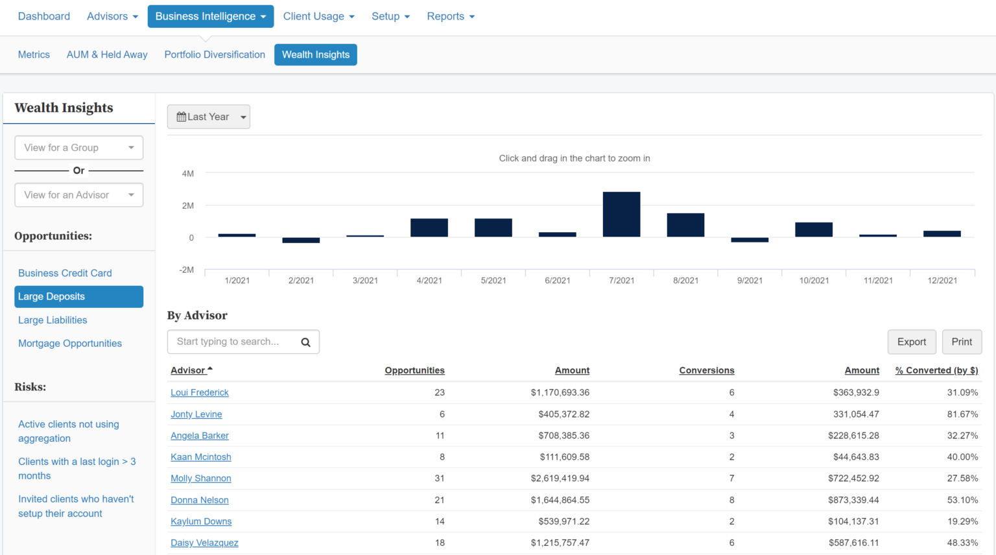Click the tall chart bar for 7/2021

tap(621, 214)
